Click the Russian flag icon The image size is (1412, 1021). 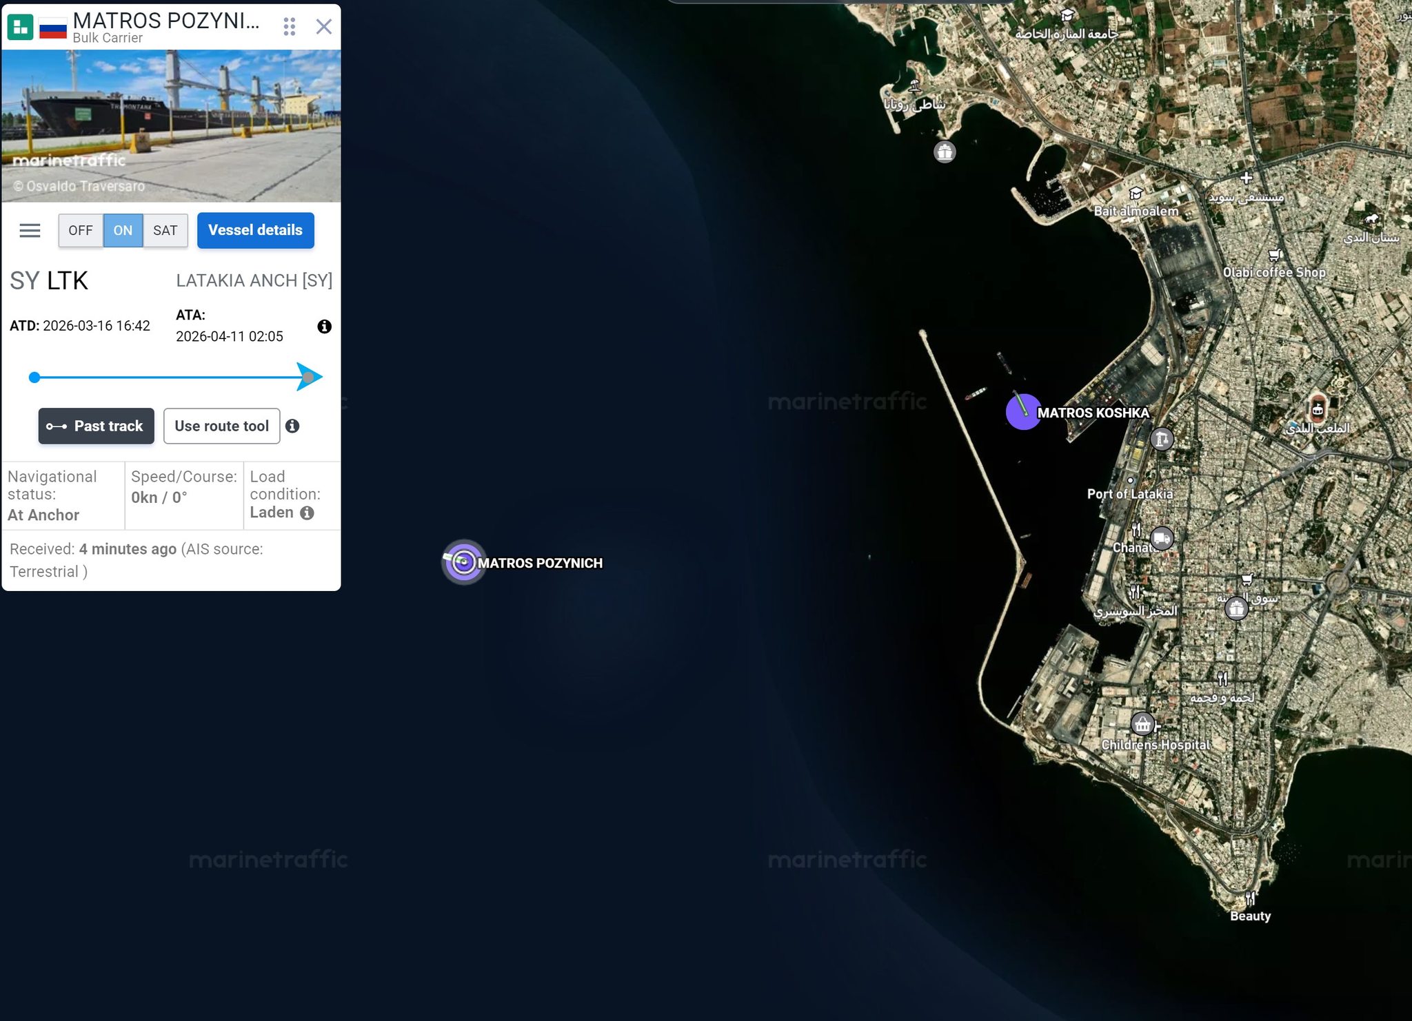click(53, 28)
